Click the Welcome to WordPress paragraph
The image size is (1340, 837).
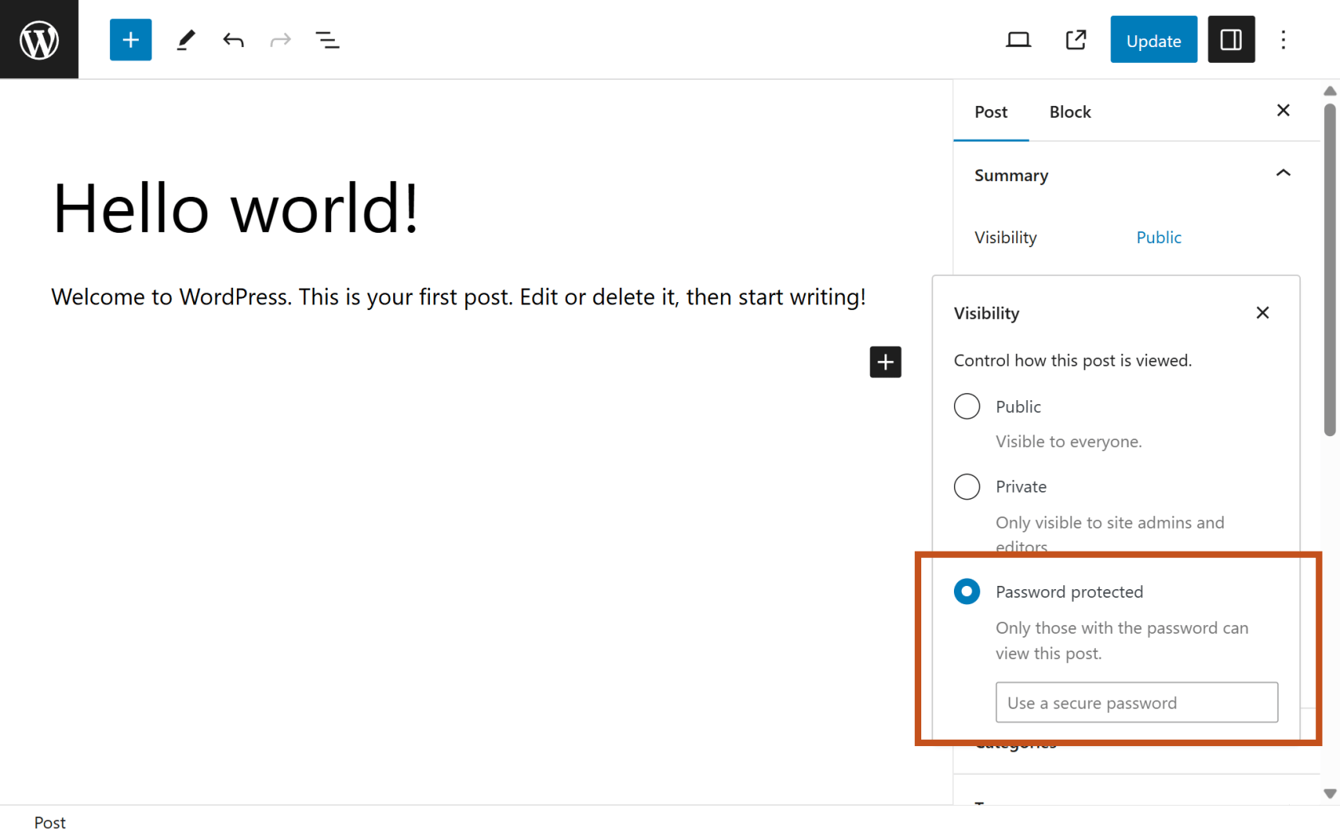tap(459, 297)
